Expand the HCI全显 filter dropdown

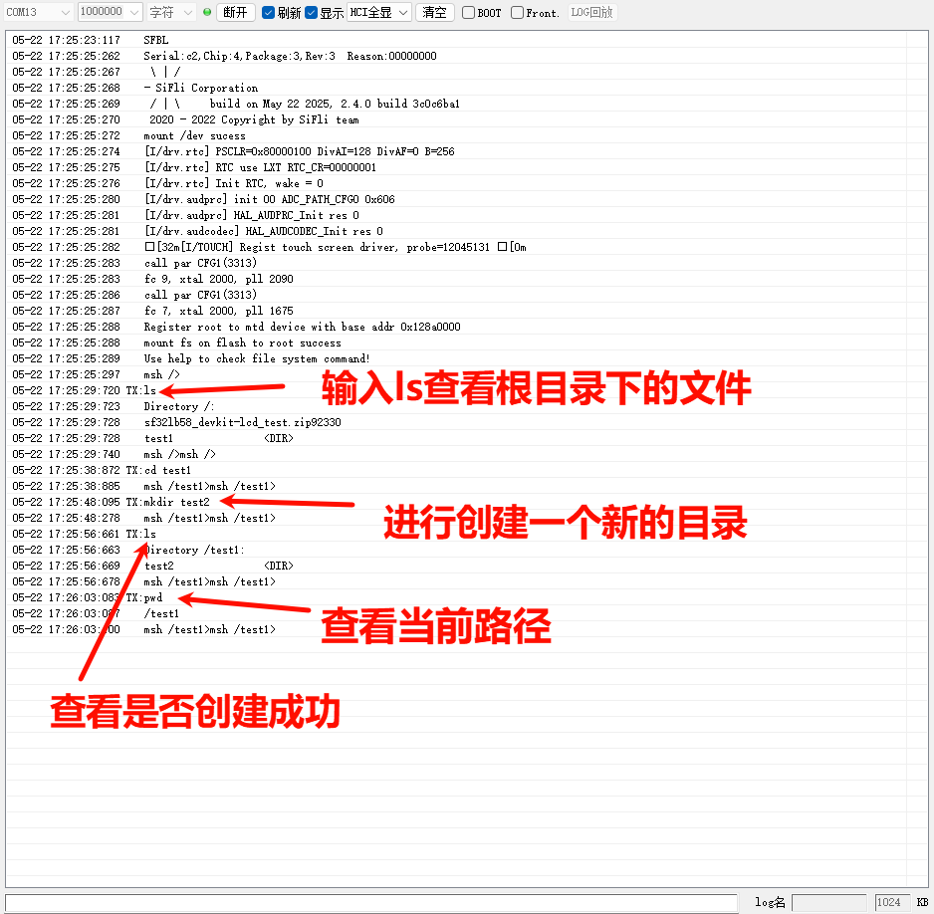coord(378,13)
